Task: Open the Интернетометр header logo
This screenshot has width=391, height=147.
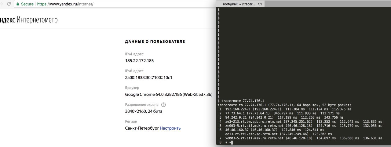Action: 29,20
